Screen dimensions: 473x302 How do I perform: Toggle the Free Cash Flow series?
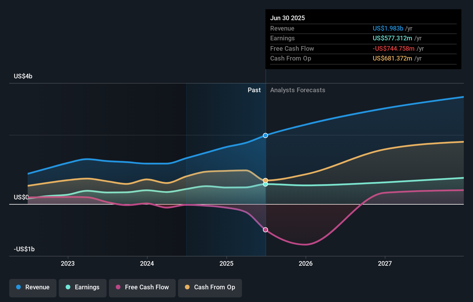click(x=142, y=288)
